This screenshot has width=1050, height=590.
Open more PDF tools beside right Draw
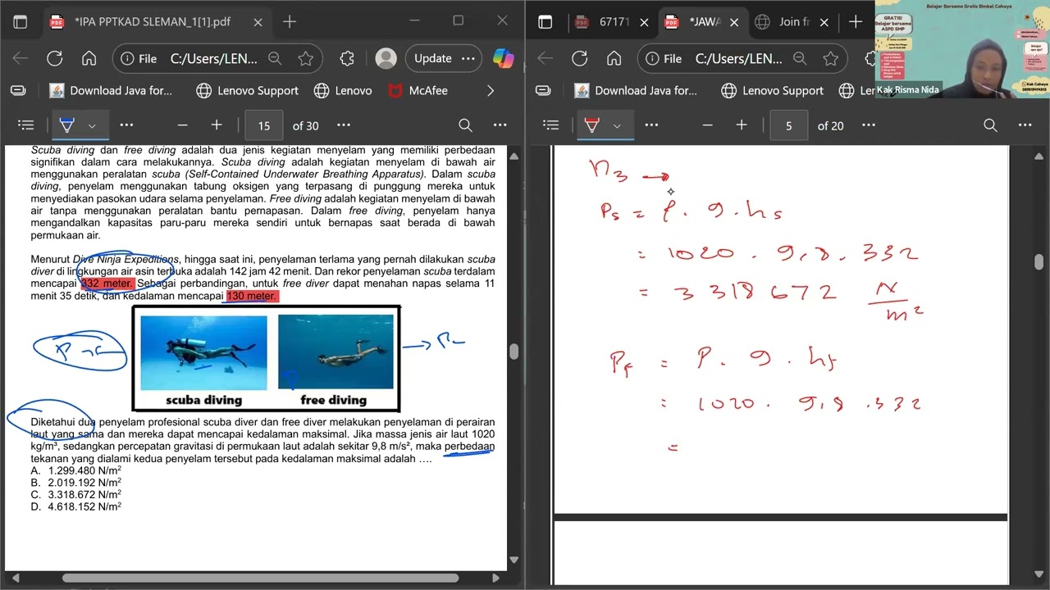651,125
